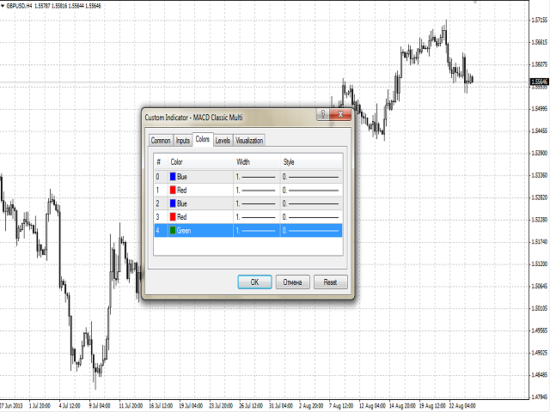Click the GBPUSD,H4 chart title text

point(19,6)
